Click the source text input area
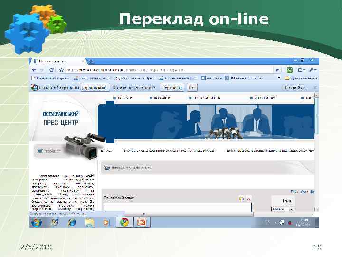 178,207
